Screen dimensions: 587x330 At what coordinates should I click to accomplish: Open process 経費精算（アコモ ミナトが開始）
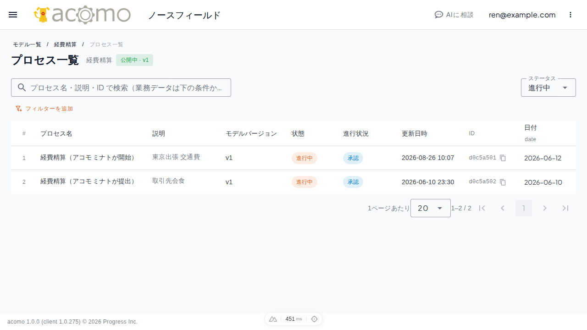tap(89, 158)
